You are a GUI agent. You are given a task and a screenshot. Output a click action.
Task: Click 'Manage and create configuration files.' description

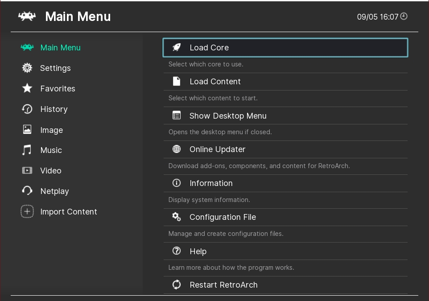(226, 234)
